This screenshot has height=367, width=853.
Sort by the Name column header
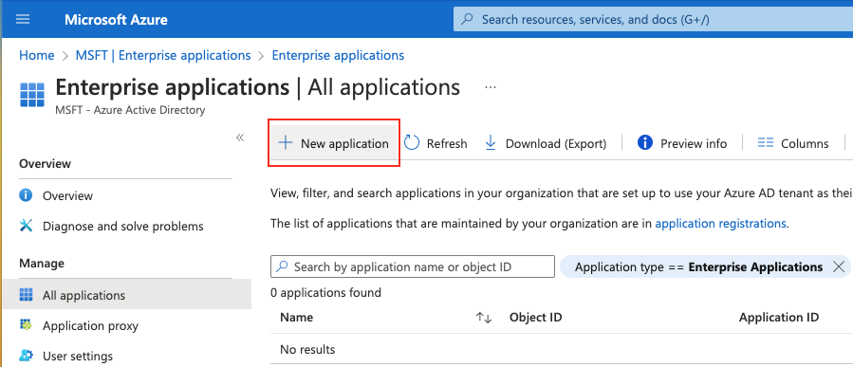(x=296, y=317)
